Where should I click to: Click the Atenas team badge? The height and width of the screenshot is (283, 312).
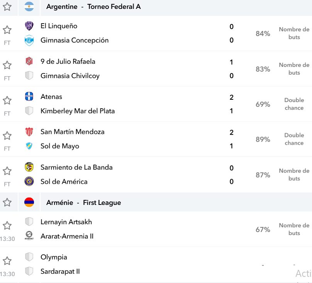click(x=29, y=96)
